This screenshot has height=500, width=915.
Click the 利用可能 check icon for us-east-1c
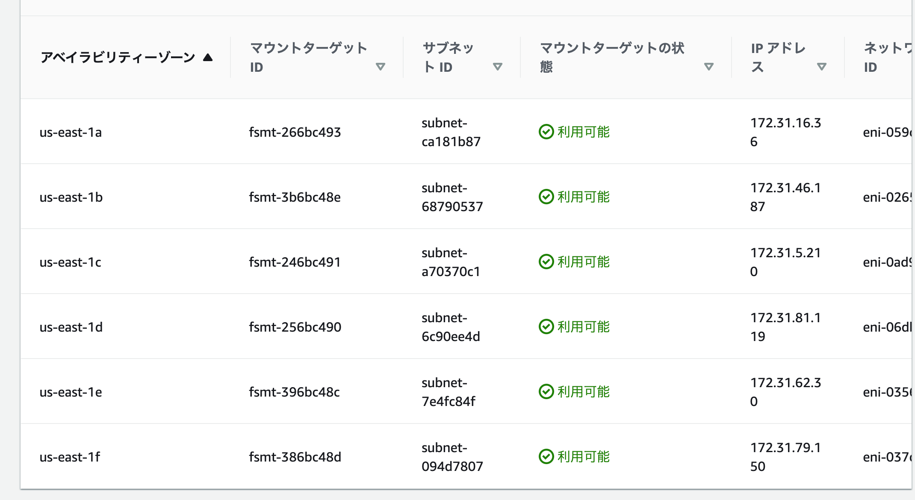[x=546, y=262]
